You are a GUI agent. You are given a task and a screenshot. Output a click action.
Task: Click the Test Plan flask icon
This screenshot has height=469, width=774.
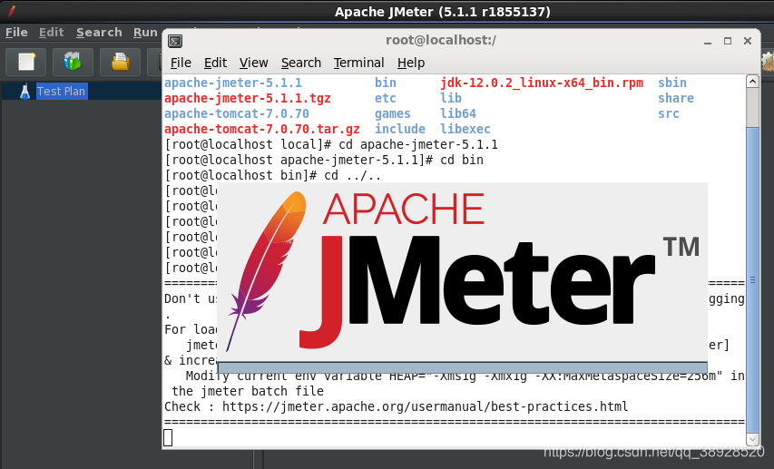click(x=24, y=92)
